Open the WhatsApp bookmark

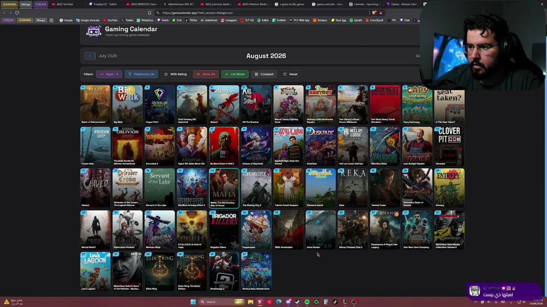(145, 20)
